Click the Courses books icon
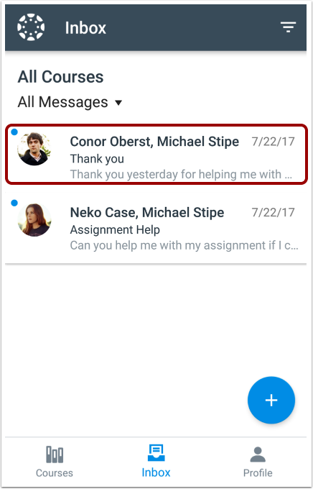This screenshot has height=489, width=313. [55, 454]
